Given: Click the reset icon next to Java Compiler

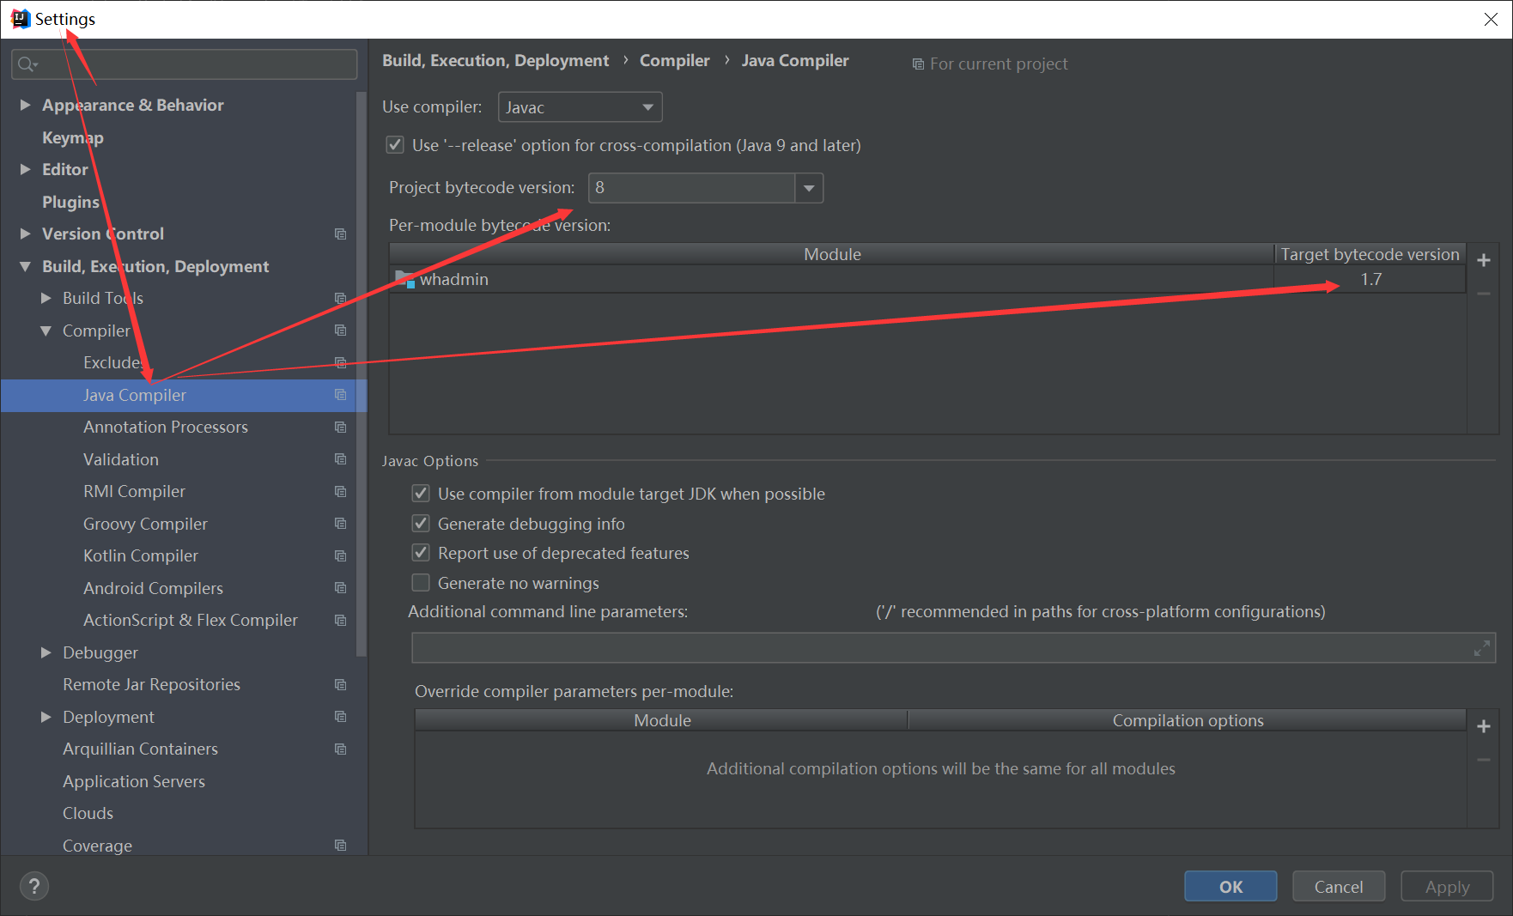Looking at the screenshot, I should 340,395.
